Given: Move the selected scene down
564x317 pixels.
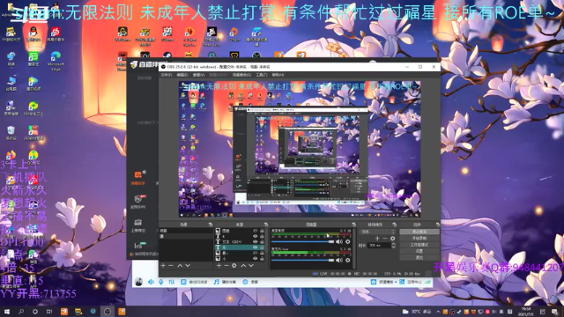Looking at the screenshot, I should 188,266.
